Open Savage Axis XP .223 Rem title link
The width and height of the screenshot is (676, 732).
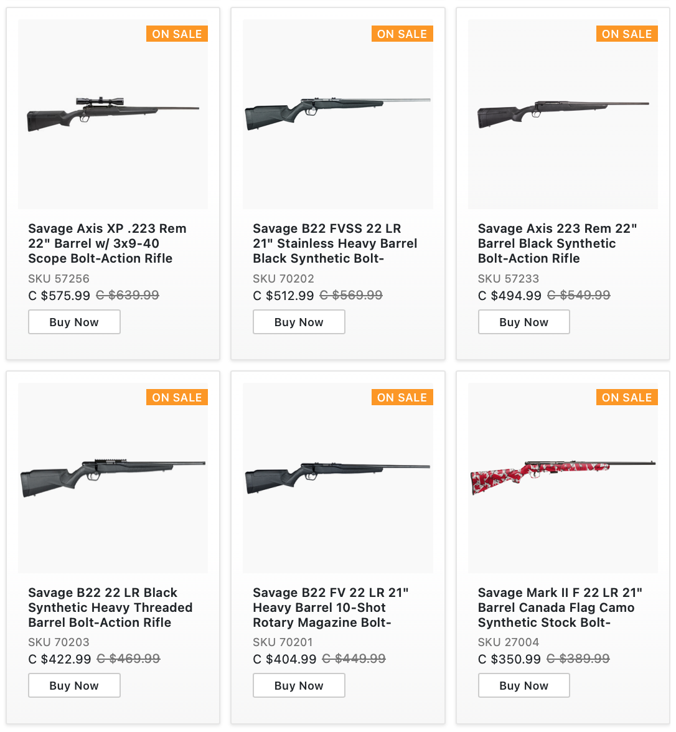pyautogui.click(x=107, y=243)
